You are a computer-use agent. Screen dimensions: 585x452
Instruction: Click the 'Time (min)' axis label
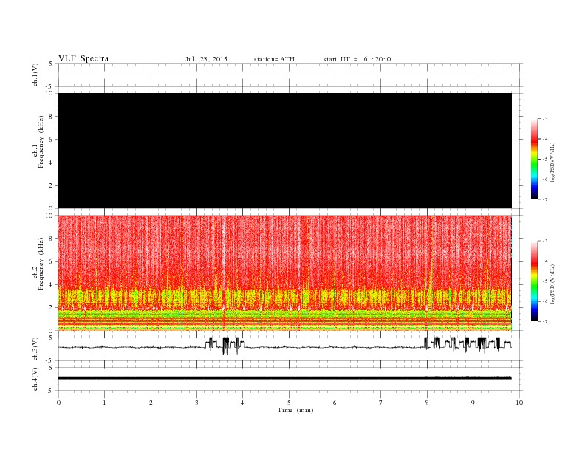(x=295, y=410)
